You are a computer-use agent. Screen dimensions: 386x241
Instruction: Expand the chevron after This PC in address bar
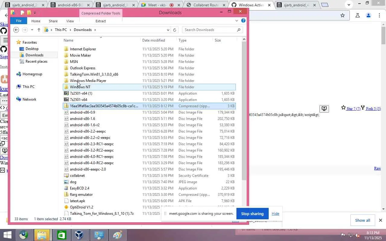click(x=70, y=30)
